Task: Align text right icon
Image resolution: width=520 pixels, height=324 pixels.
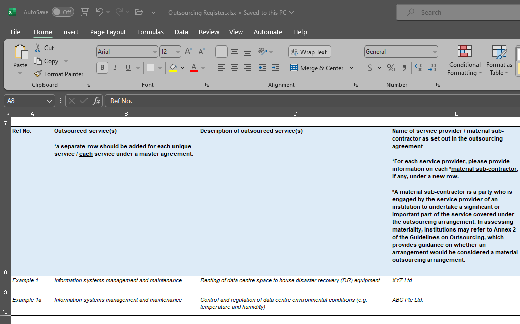Action: 248,68
